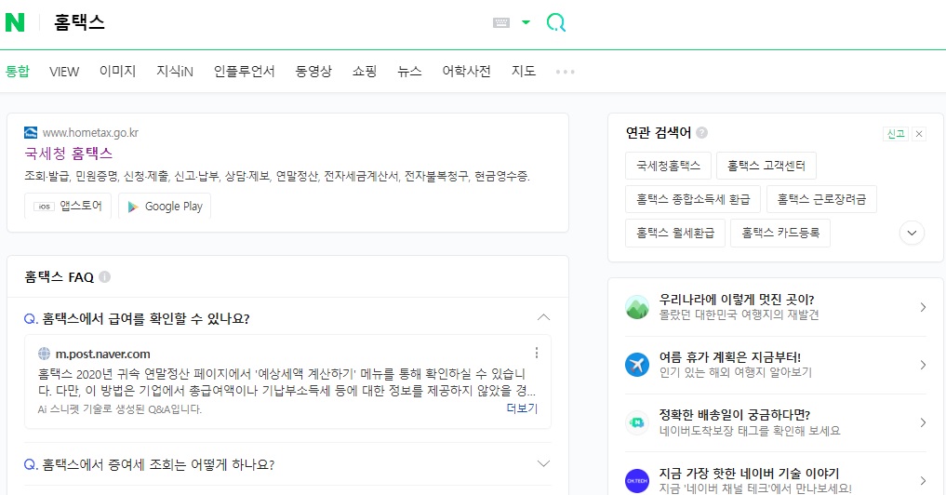
Task: Show more tabs with the ellipsis
Action: (x=566, y=72)
